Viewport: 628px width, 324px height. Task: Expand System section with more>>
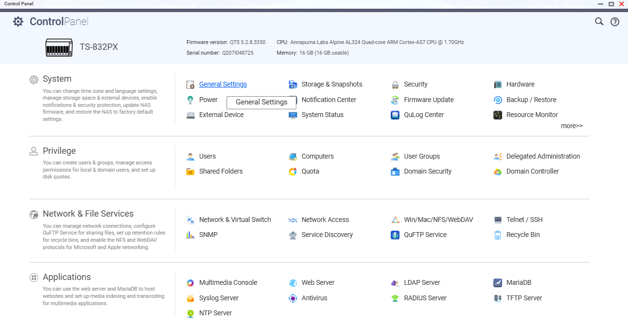[x=571, y=126]
